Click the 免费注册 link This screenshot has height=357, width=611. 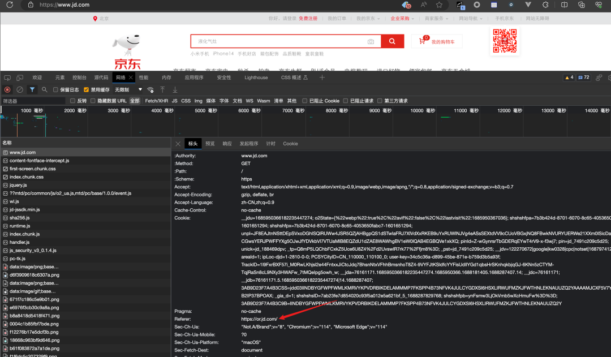tap(308, 18)
